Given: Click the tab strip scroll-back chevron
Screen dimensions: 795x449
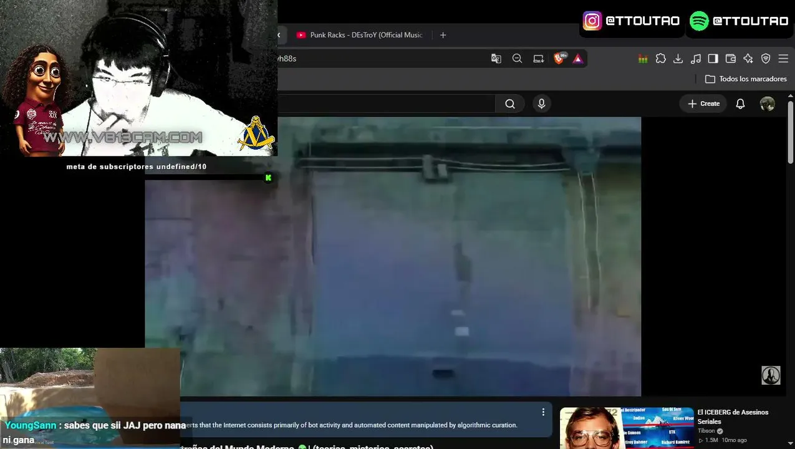Looking at the screenshot, I should click(x=279, y=35).
